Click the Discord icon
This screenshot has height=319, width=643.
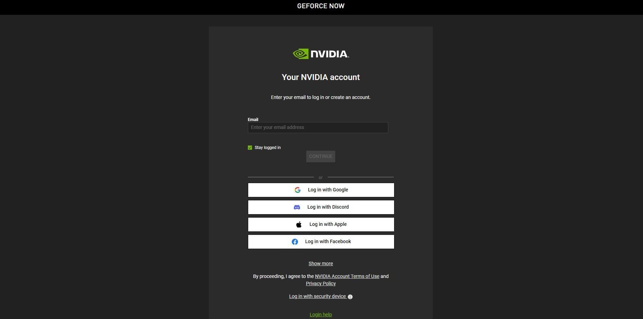tap(297, 207)
